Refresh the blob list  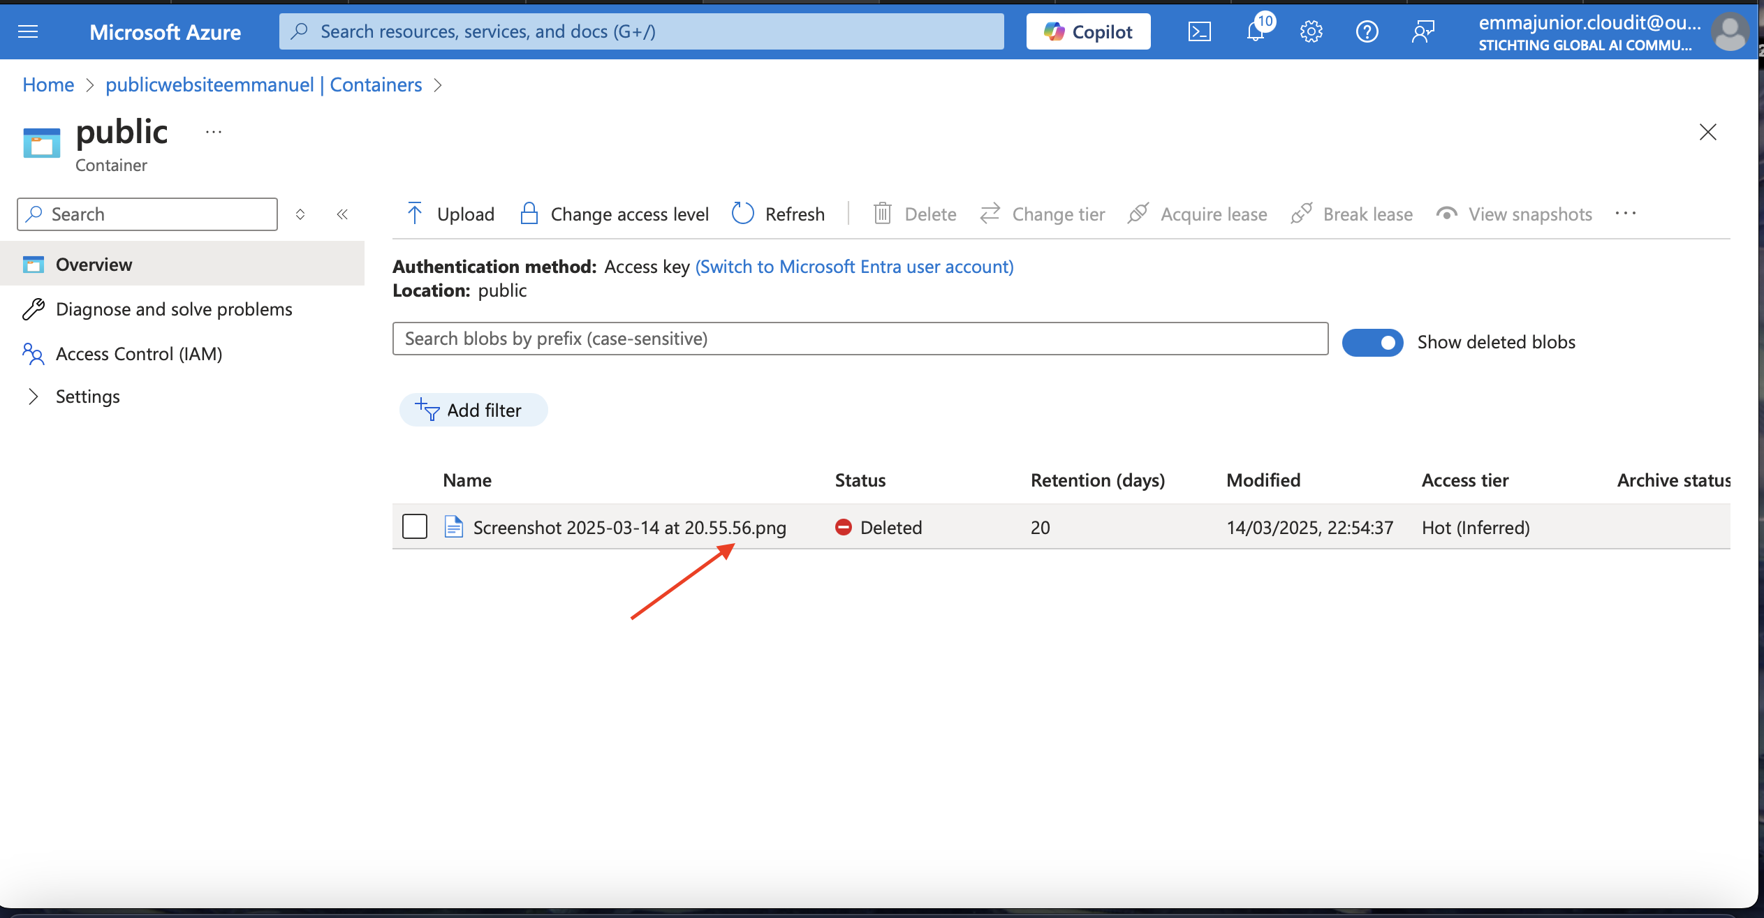pyautogui.click(x=779, y=214)
